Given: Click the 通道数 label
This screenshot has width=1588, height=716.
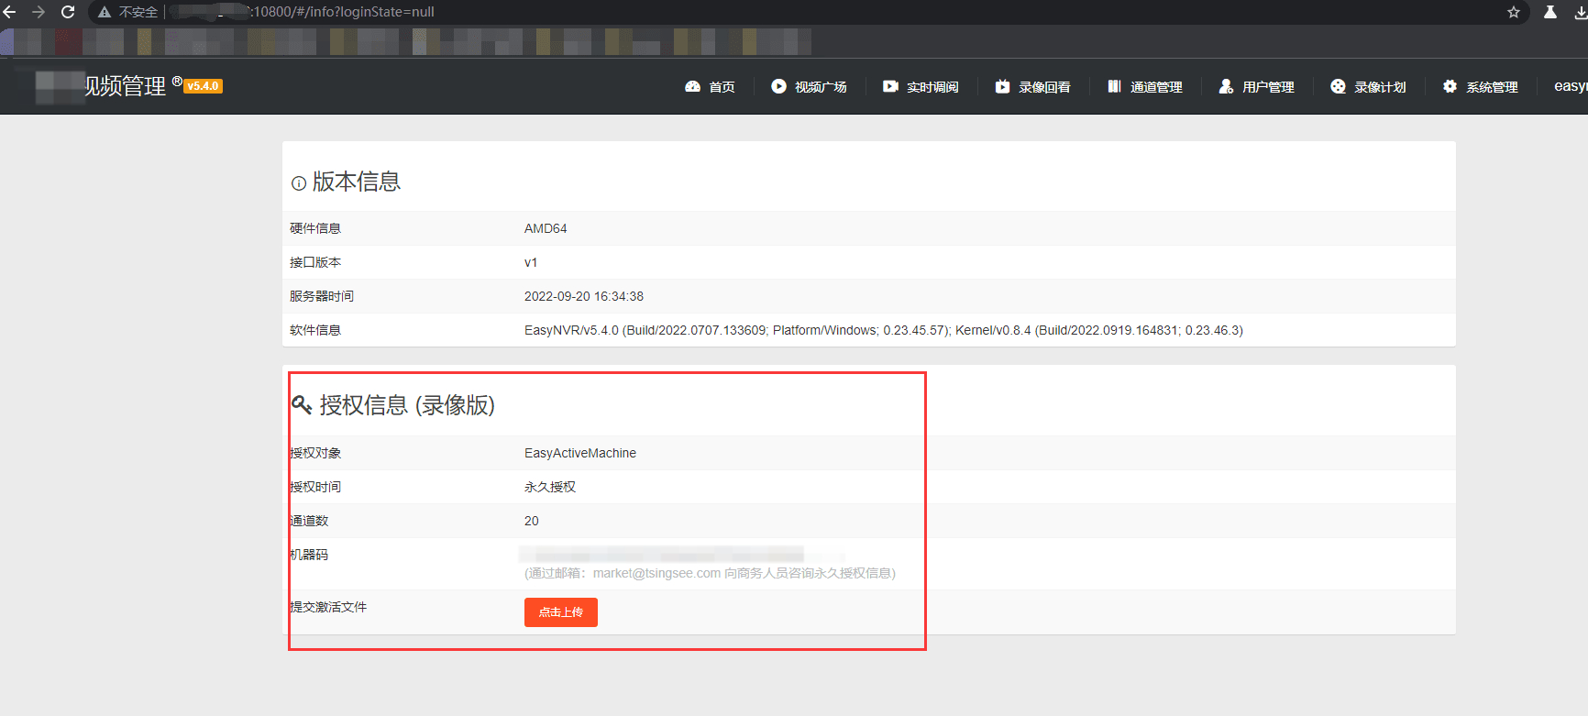Looking at the screenshot, I should pos(309,521).
